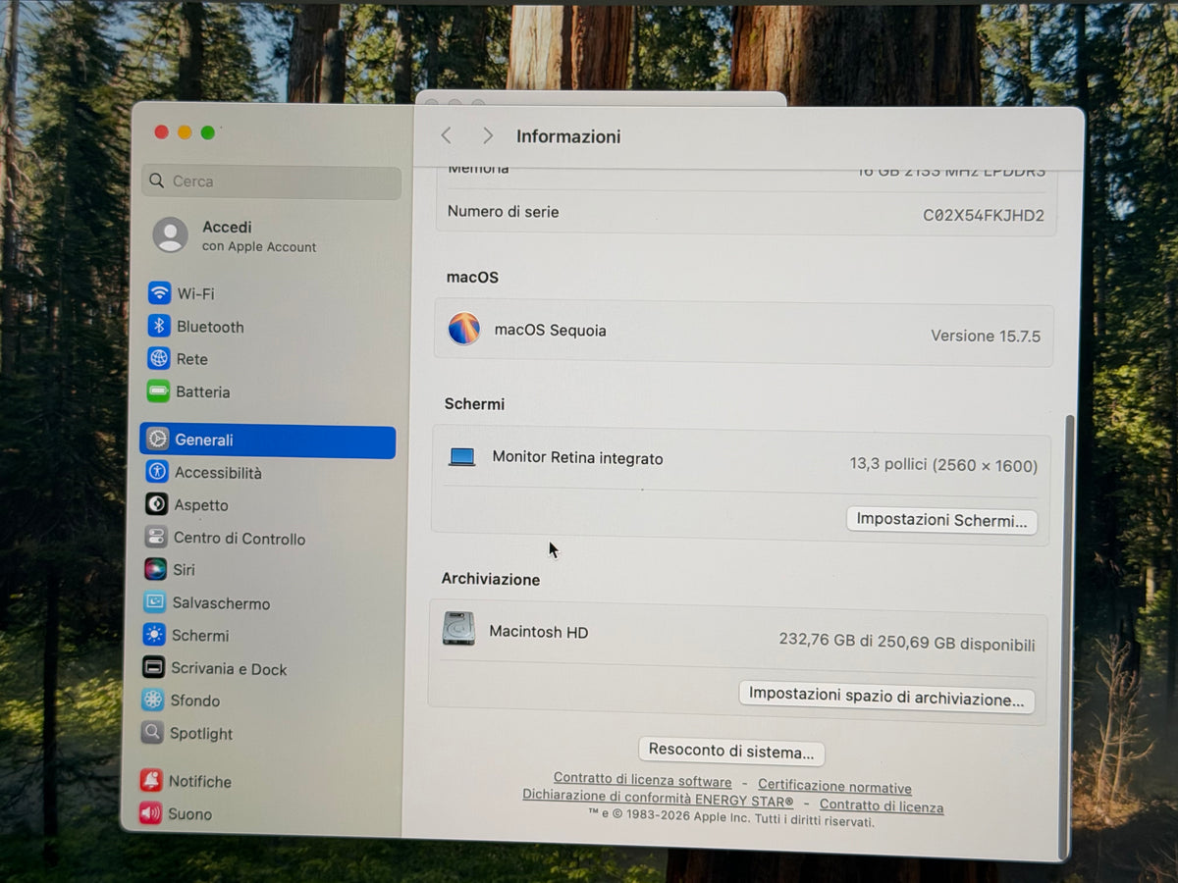The image size is (1178, 883).
Task: Click the Versione 15.7.5 text
Action: 986,336
